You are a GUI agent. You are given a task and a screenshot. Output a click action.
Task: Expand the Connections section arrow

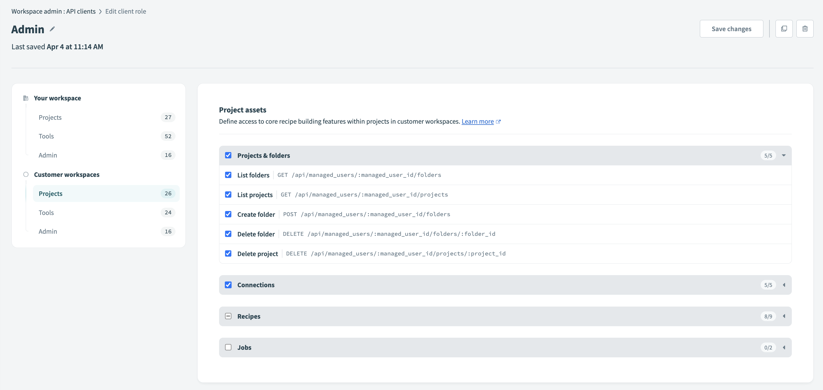pos(784,285)
